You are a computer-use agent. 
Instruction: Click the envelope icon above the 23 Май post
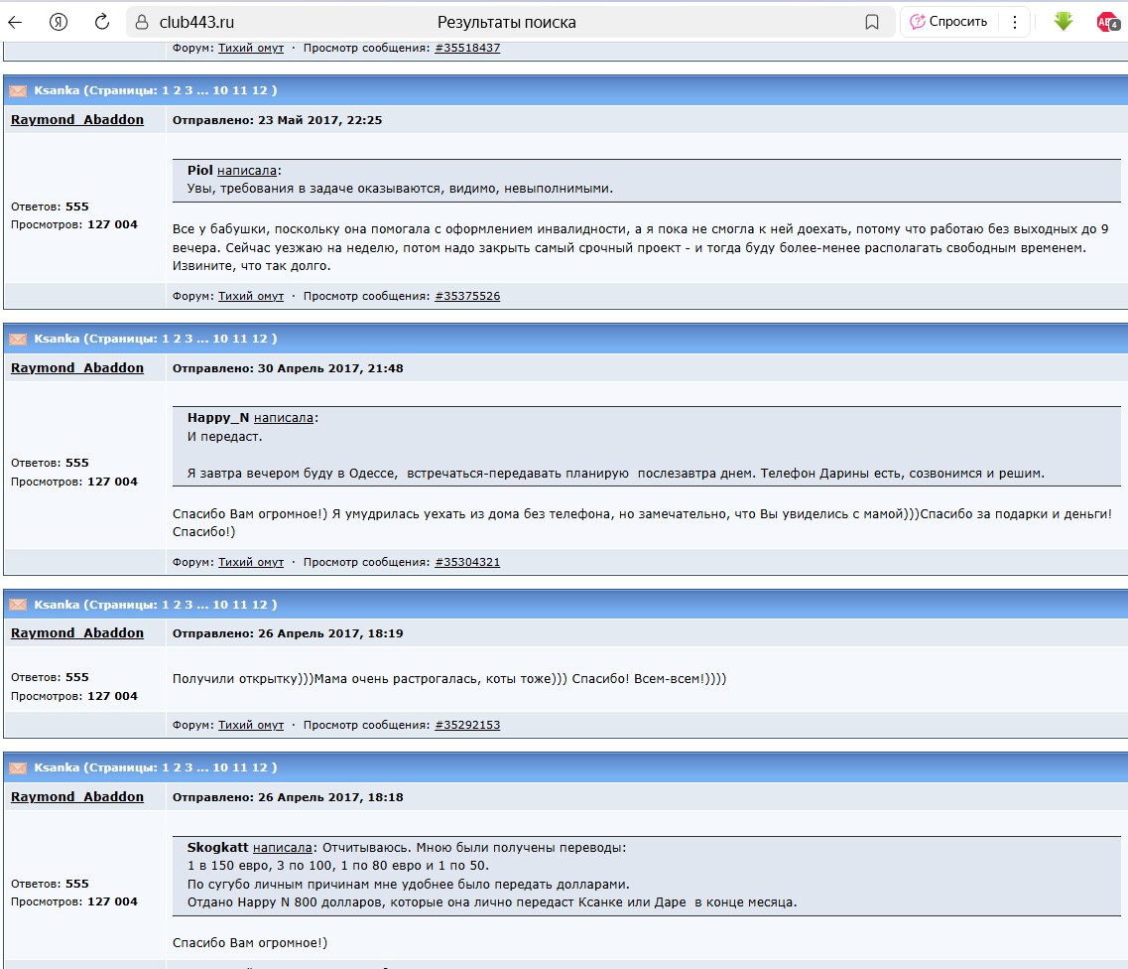[x=18, y=90]
